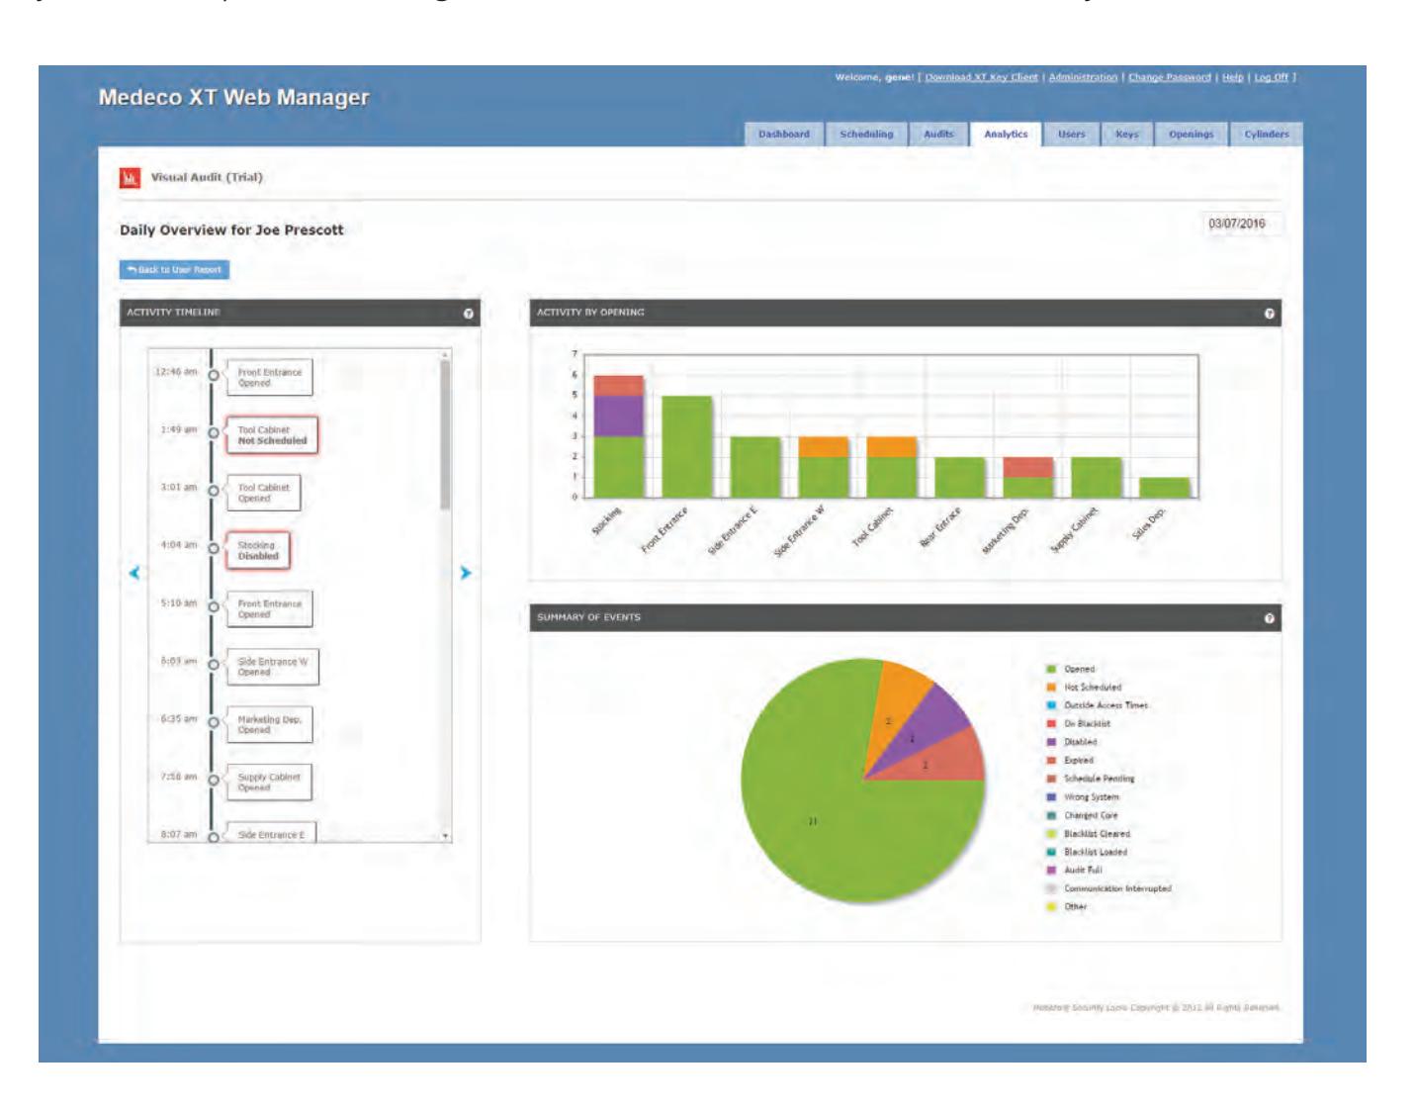Click the Disabled purple legend swatch
The image size is (1416, 1110).
point(1052,743)
